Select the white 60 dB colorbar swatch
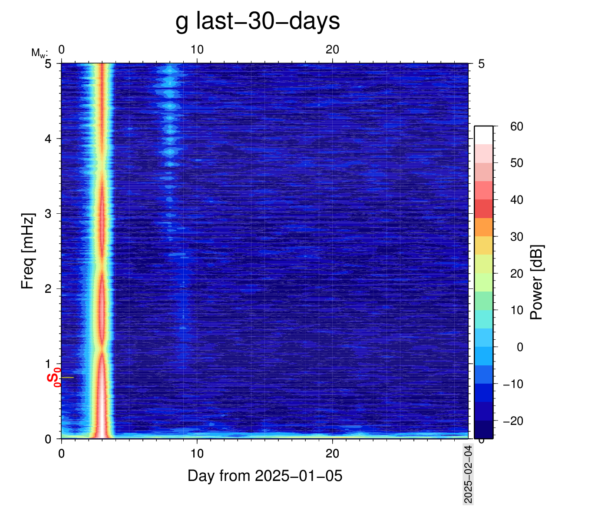 [x=483, y=135]
